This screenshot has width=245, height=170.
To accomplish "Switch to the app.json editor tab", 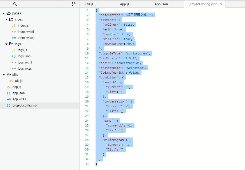I will click(161, 4).
